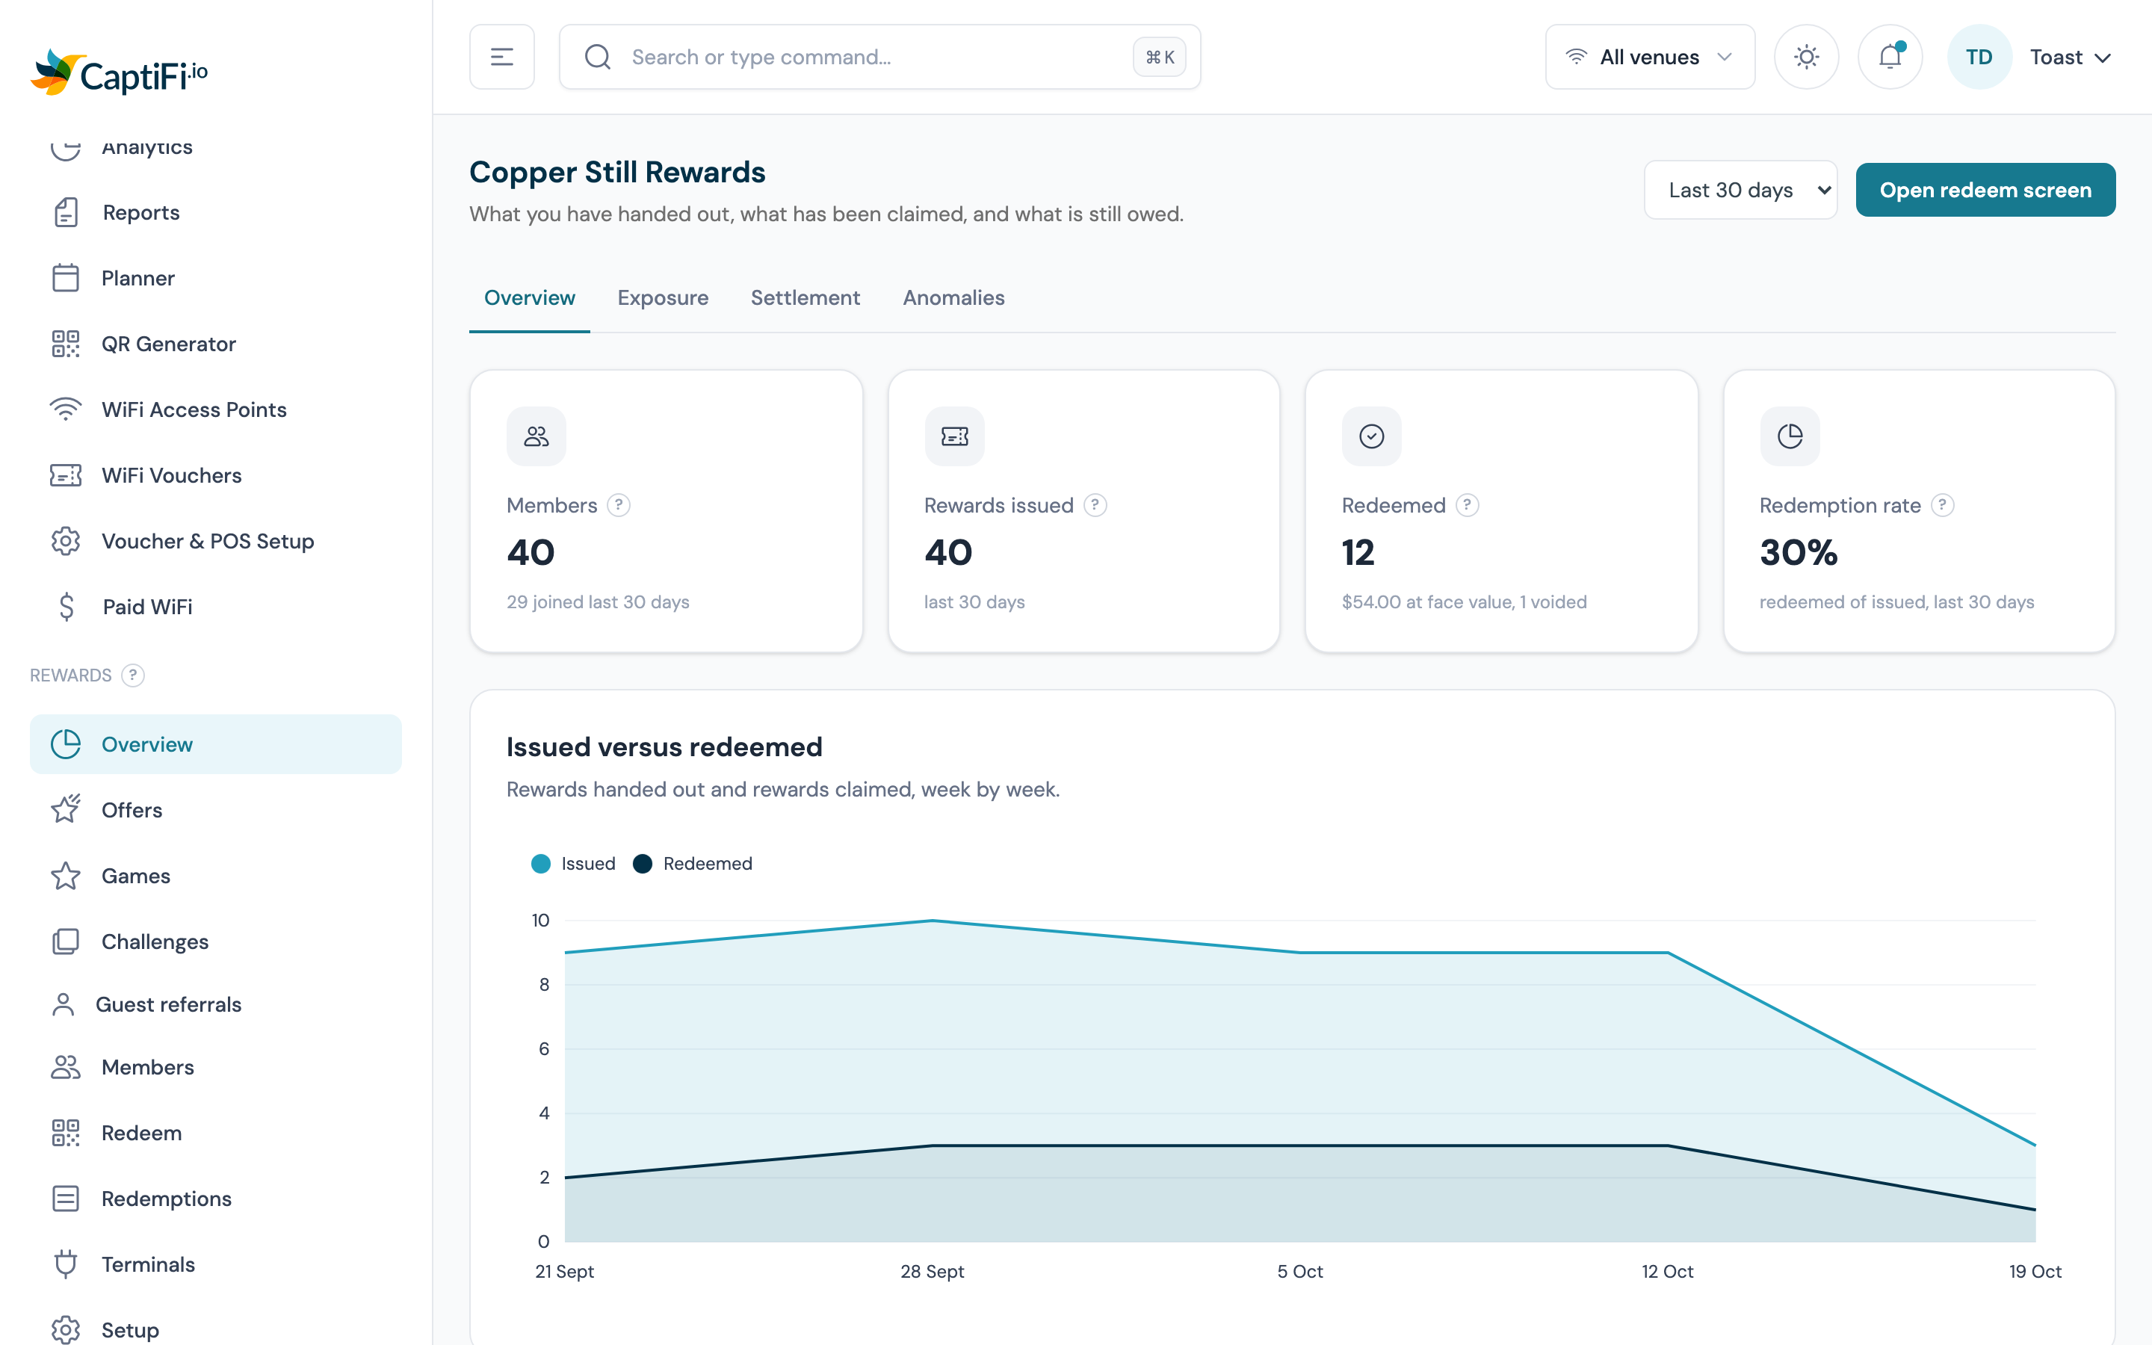
Task: Open Terminals in the sidebar
Action: tap(215, 1265)
